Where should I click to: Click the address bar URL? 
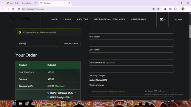click(33, 9)
